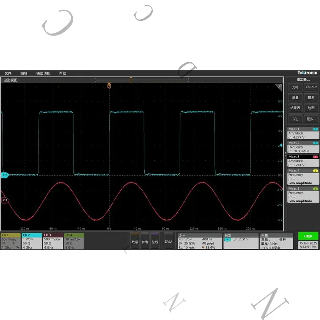Add a math waveform (数学)

[135, 241]
